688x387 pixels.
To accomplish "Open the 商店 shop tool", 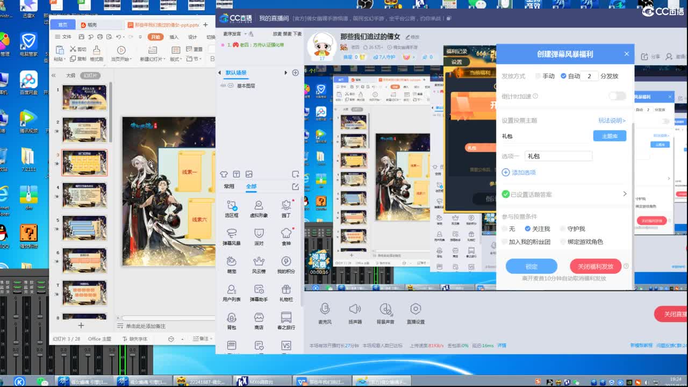I will pyautogui.click(x=259, y=320).
